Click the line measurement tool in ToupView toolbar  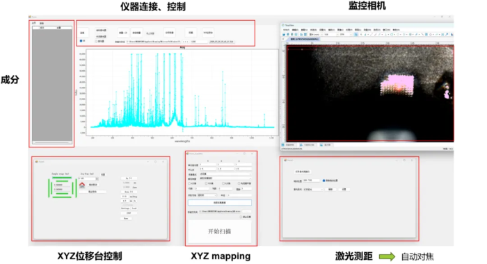tap(372, 35)
